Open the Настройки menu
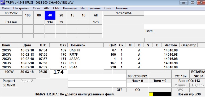The height and width of the screenshot is (97, 205). click(21, 8)
